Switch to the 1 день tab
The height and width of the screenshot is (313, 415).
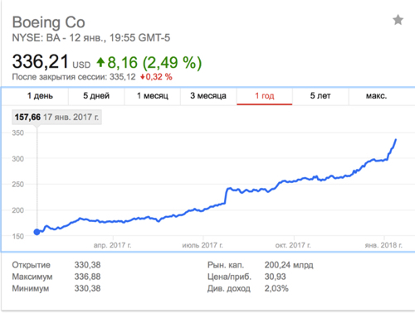click(40, 96)
